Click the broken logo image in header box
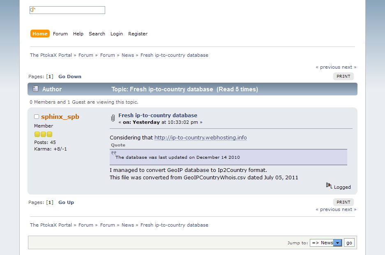Screen dimensions: 385x255 click(x=32, y=10)
